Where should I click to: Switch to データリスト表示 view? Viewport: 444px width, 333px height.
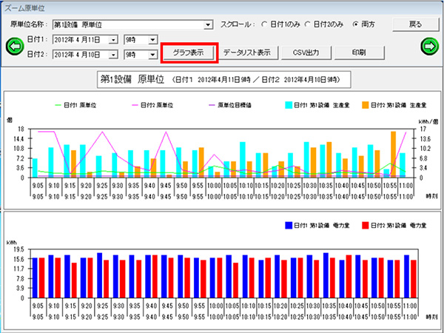point(247,53)
